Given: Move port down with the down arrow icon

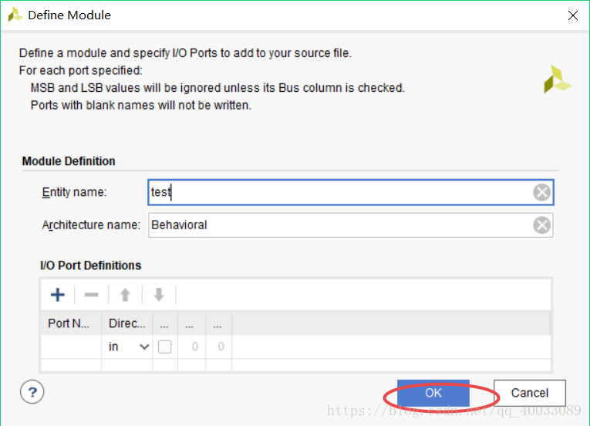Looking at the screenshot, I should click(x=159, y=295).
